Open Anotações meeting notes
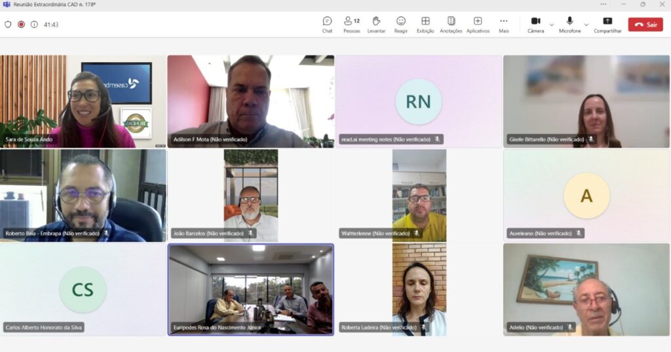The height and width of the screenshot is (352, 671). (x=451, y=24)
